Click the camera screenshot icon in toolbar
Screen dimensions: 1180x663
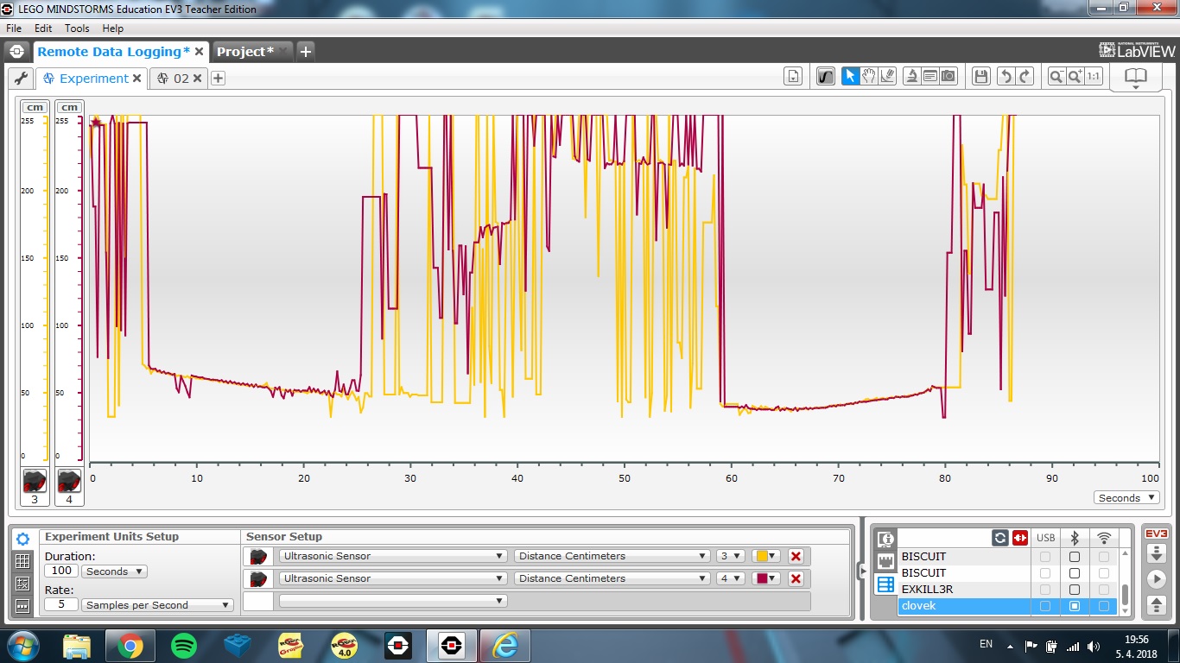click(948, 76)
